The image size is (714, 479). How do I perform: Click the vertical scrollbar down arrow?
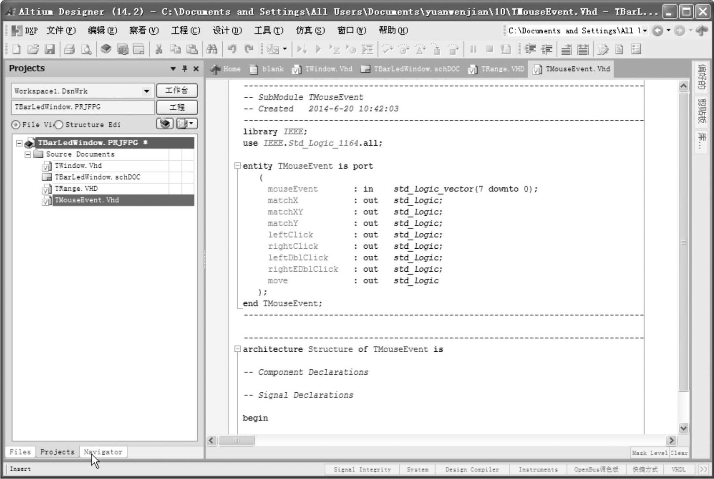683,428
